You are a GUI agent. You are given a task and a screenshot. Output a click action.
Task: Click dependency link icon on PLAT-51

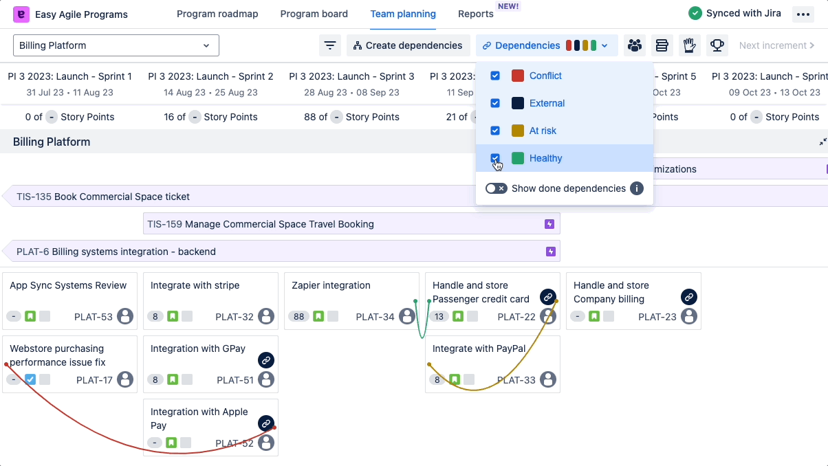coord(266,360)
